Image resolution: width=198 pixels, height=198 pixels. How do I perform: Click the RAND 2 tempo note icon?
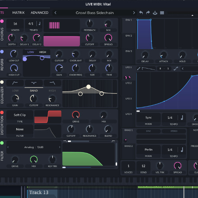182,150
